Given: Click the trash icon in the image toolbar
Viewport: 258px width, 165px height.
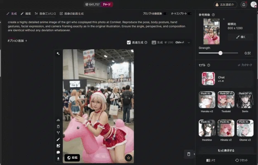Looking at the screenshot, I should point(58,127).
